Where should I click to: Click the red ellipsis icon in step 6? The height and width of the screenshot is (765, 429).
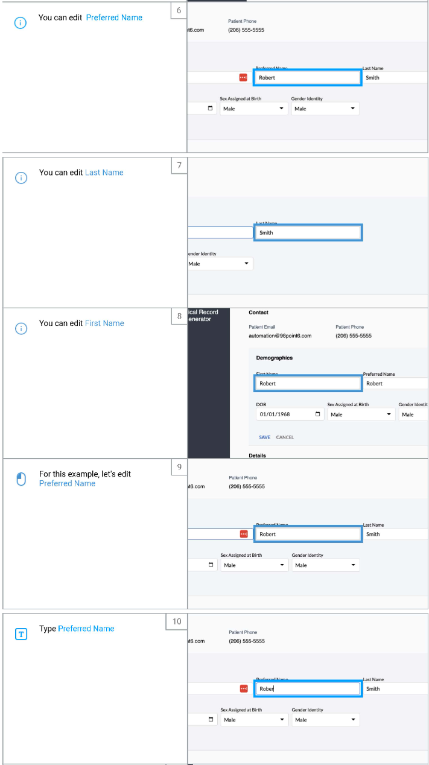[x=243, y=78]
